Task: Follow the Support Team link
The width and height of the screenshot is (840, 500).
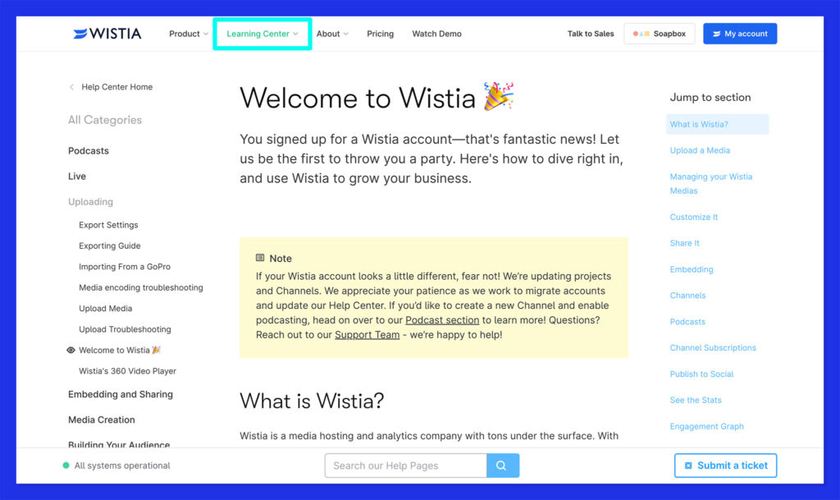Action: pyautogui.click(x=367, y=335)
